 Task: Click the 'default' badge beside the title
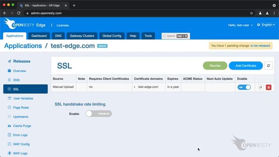coord(102,46)
